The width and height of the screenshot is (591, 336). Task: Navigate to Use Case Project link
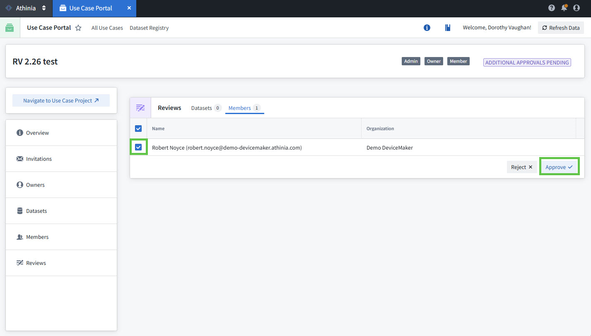click(61, 100)
